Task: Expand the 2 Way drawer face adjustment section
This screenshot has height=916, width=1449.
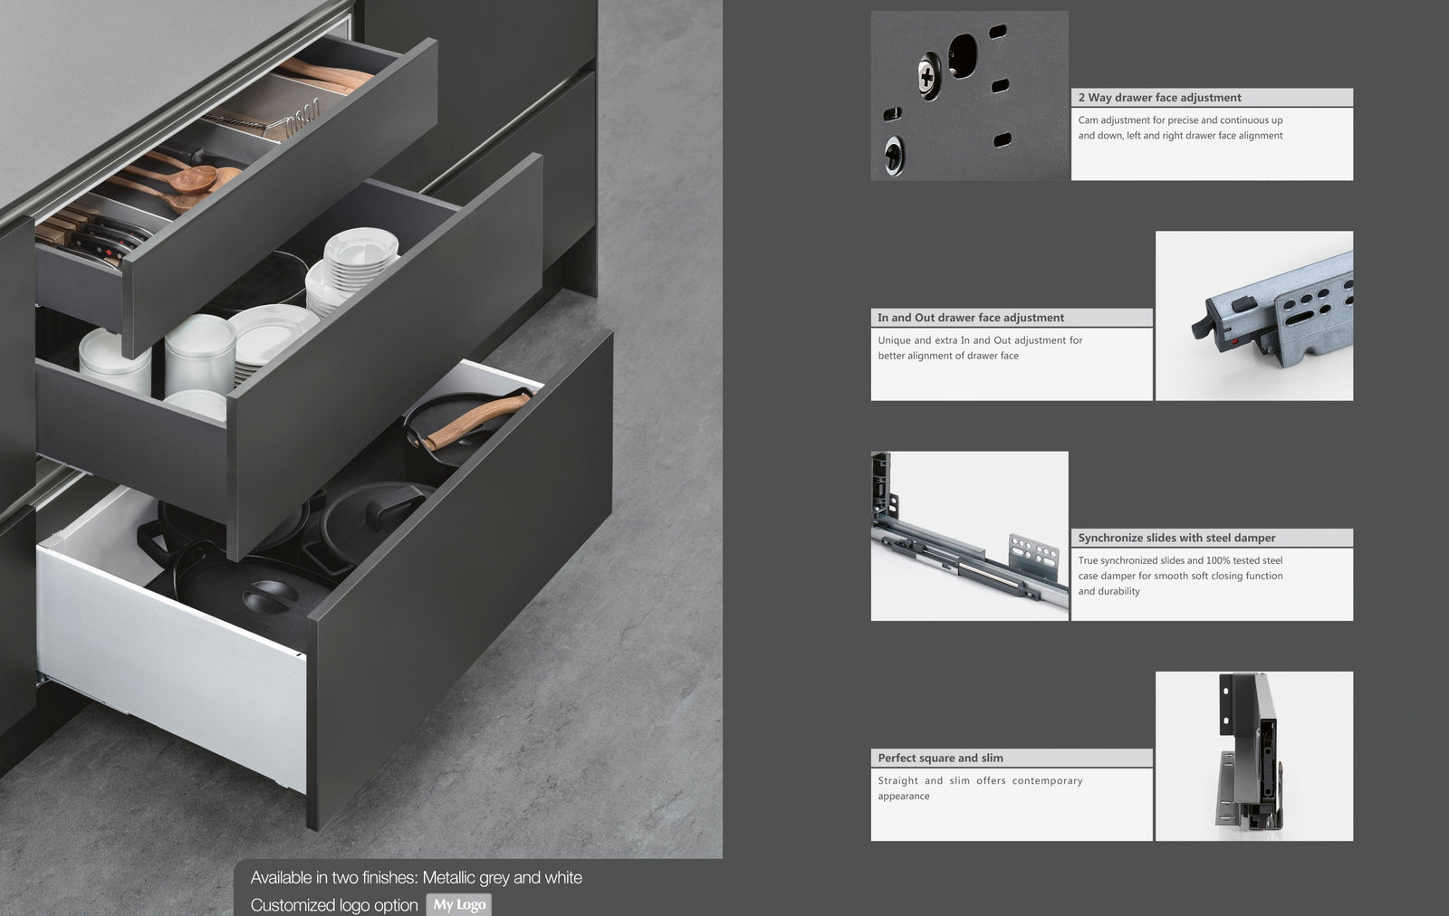Action: tap(1214, 97)
